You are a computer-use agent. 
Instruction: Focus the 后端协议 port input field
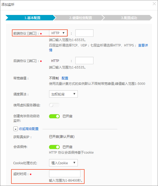tap(84, 60)
